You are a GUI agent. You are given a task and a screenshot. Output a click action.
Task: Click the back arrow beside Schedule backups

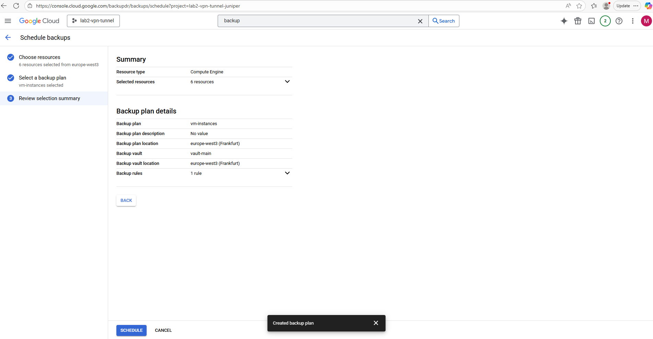coord(8,38)
